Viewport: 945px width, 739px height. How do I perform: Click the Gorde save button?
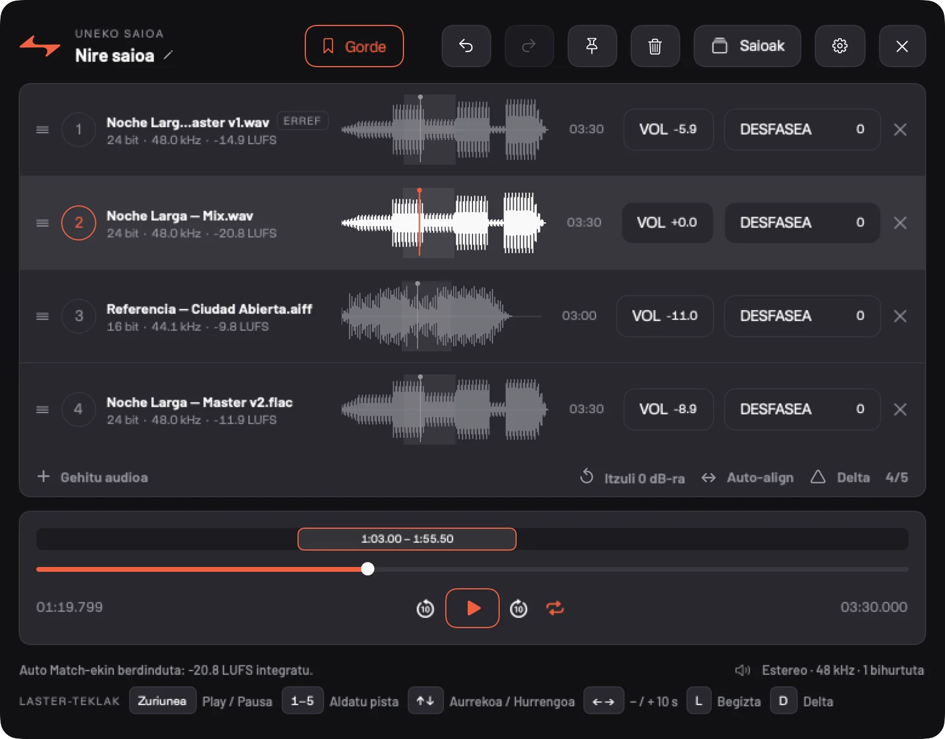pos(354,46)
